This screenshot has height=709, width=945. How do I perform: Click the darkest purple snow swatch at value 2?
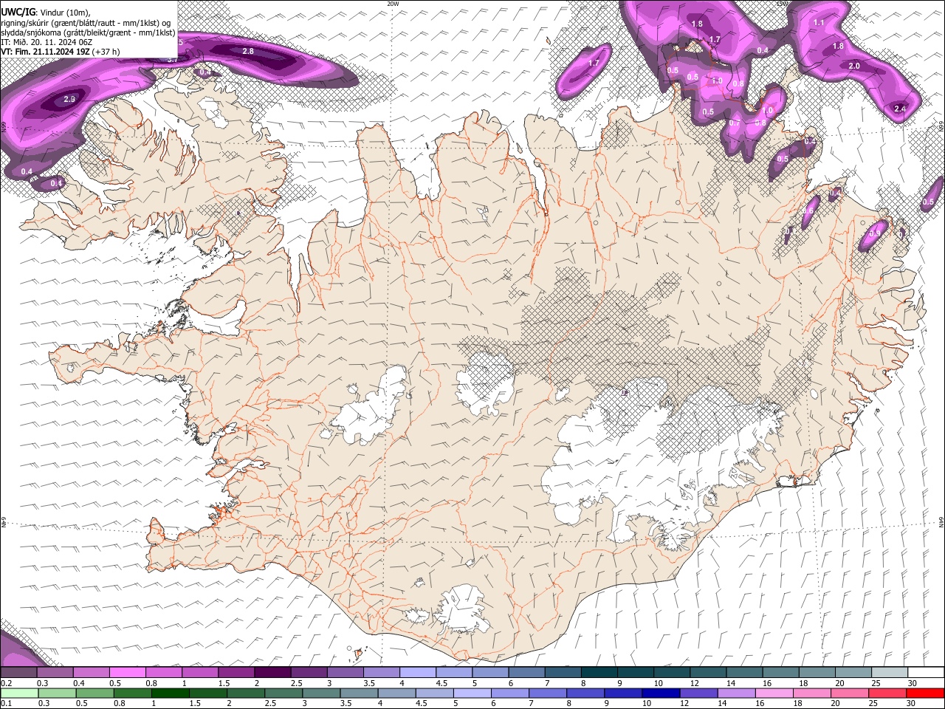[x=272, y=673]
